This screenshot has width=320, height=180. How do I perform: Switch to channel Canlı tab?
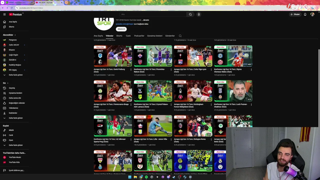(x=128, y=36)
